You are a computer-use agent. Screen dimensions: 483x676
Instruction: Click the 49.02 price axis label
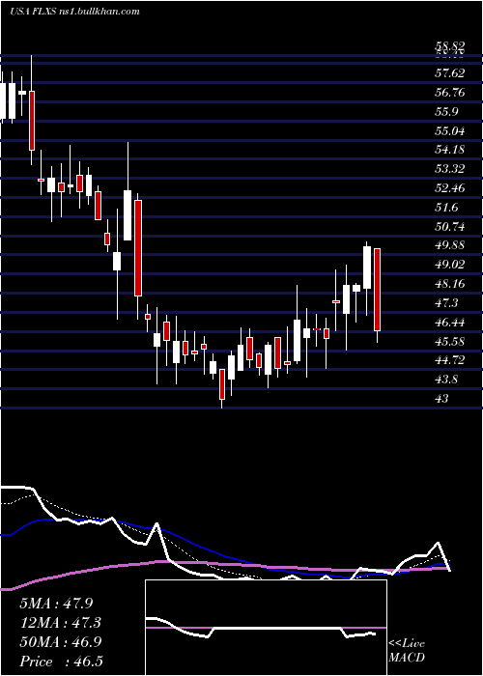click(450, 265)
